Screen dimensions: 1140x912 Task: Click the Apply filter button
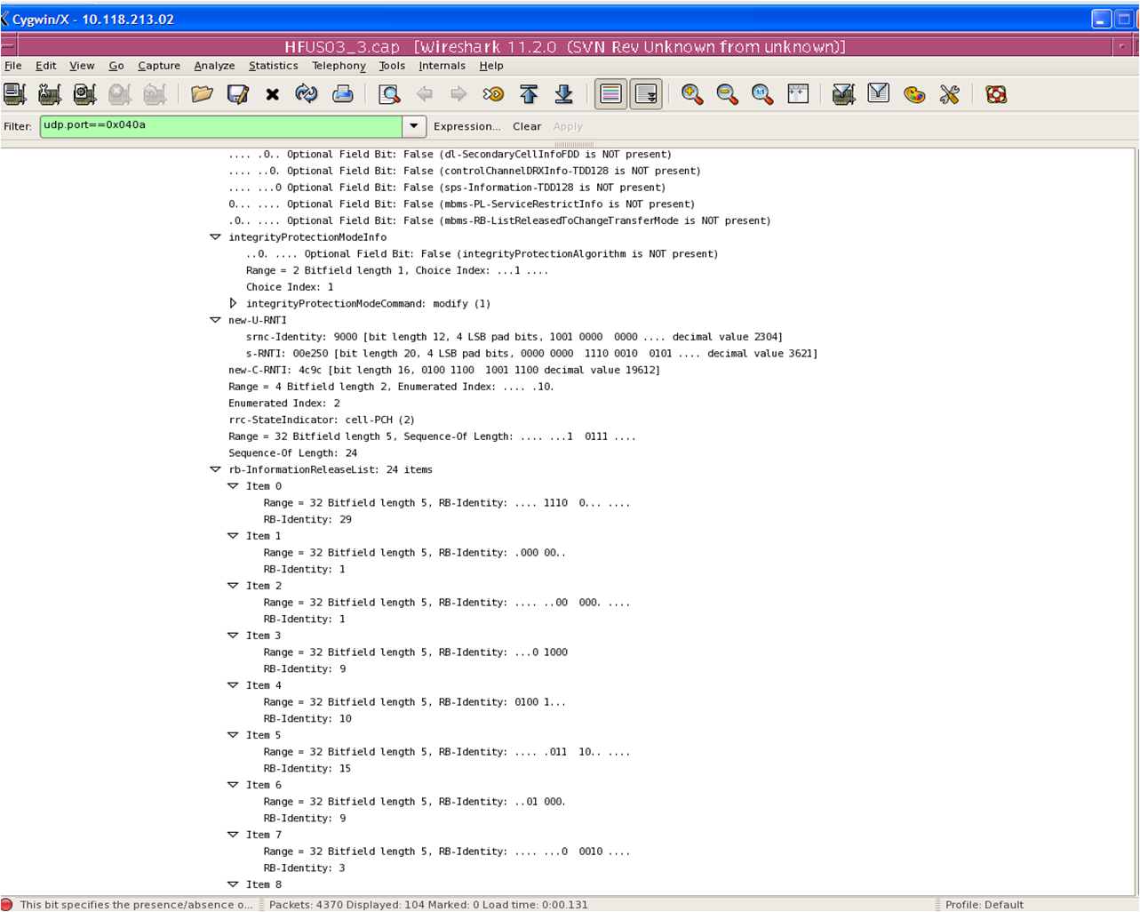(568, 126)
